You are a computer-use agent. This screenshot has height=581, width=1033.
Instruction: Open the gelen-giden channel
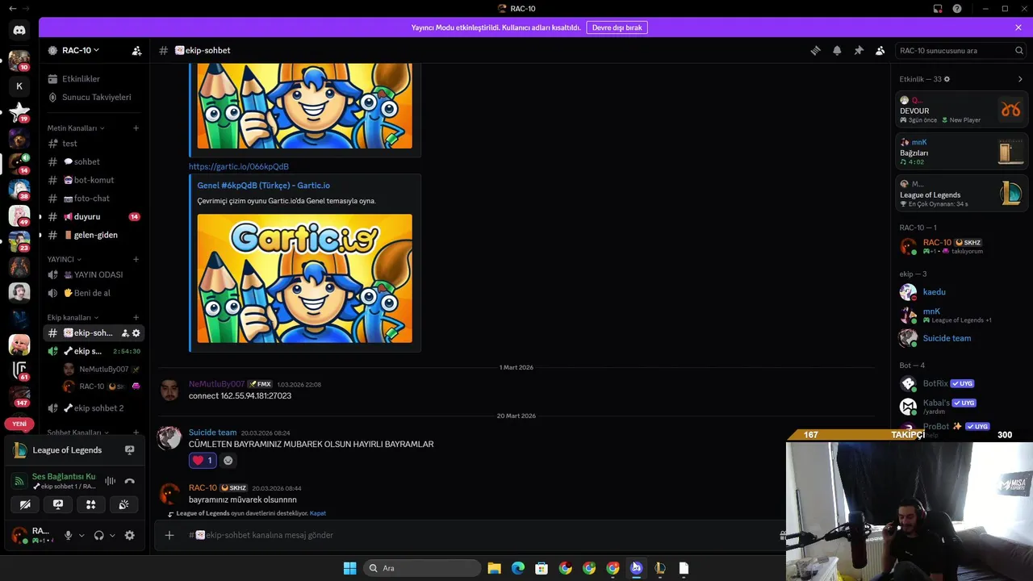94,235
